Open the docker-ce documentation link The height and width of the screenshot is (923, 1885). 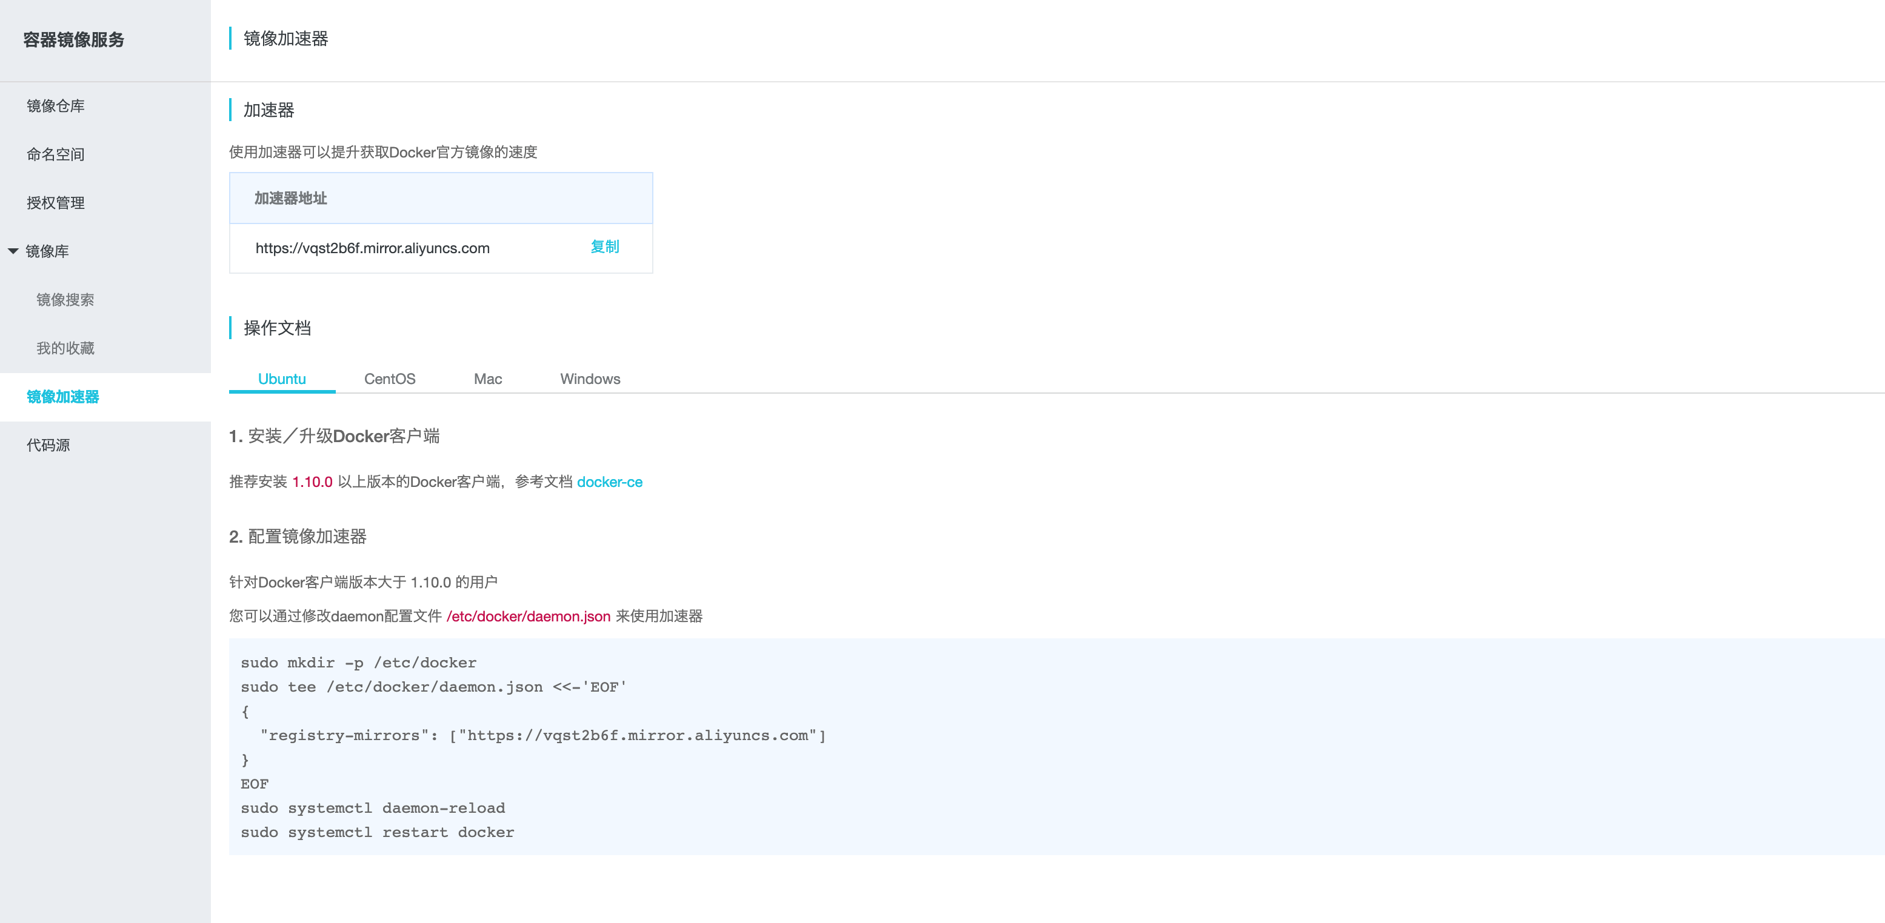tap(610, 482)
